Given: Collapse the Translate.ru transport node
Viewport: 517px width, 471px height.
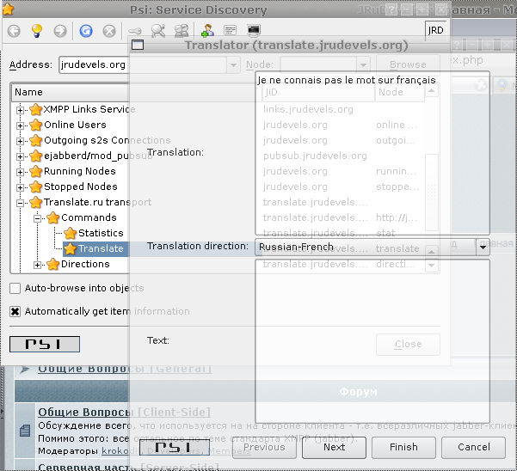Looking at the screenshot, I should click(21, 202).
